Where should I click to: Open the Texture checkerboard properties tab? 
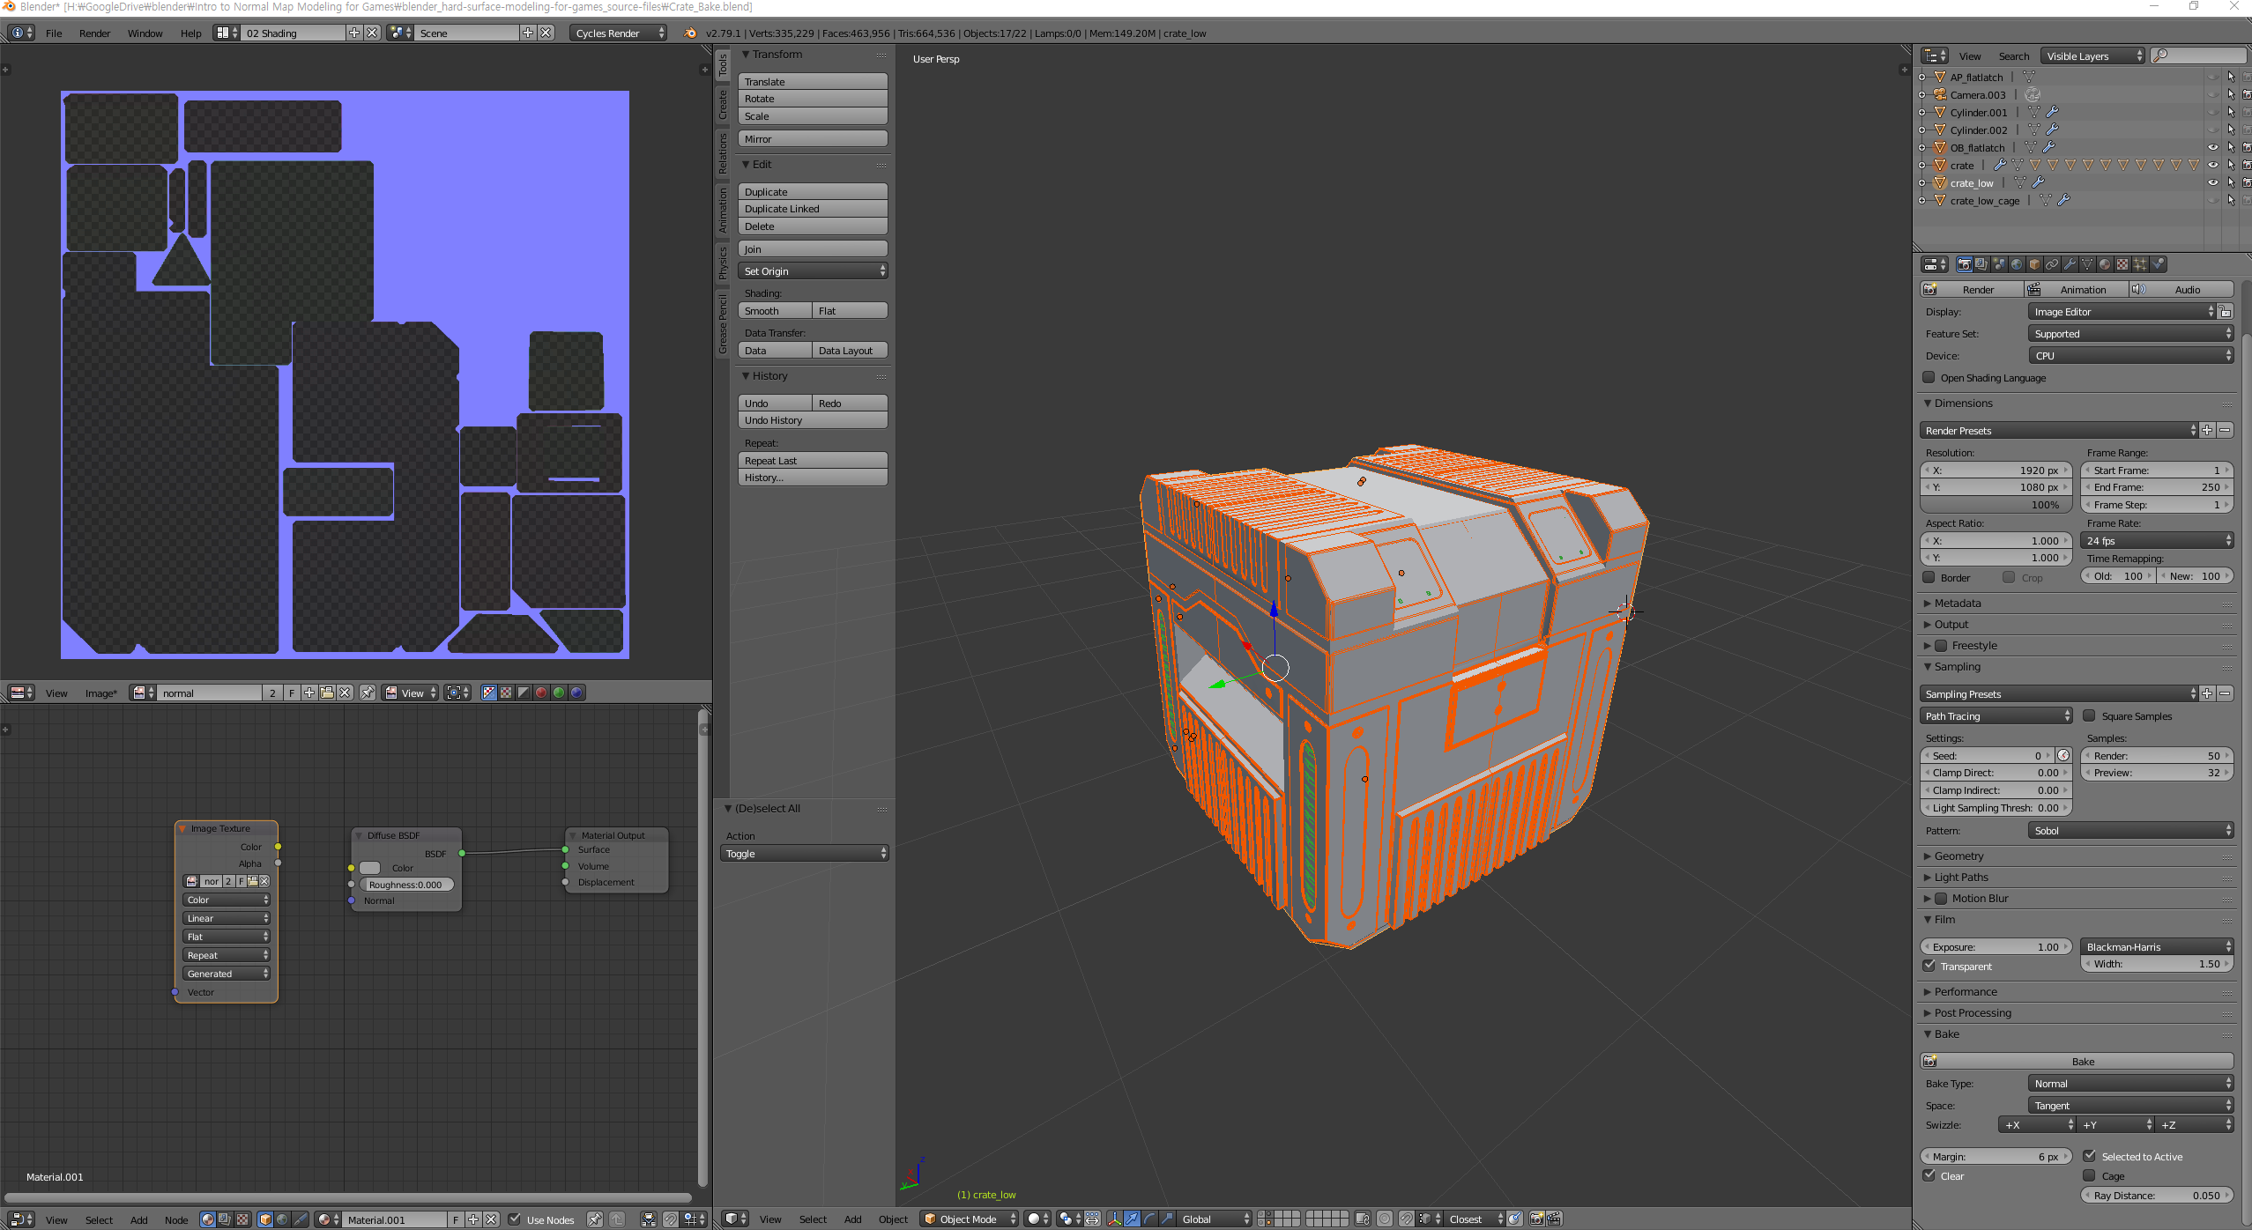pyautogui.click(x=2122, y=264)
